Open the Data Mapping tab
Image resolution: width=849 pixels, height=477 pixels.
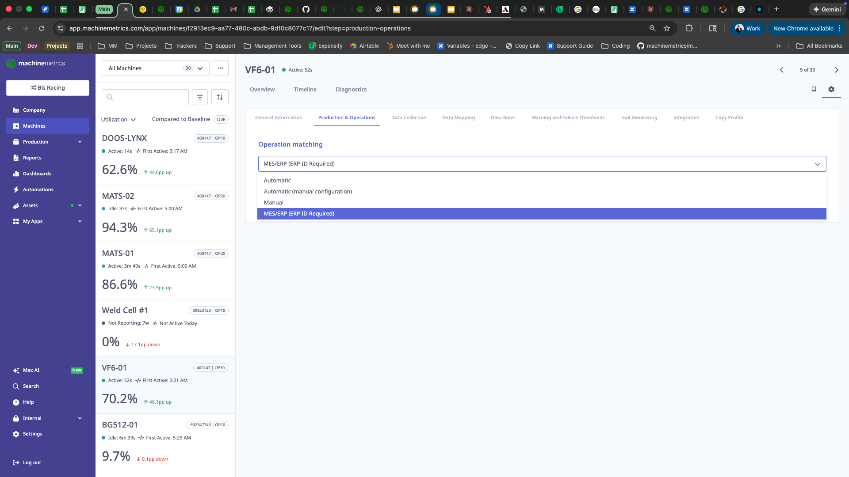coord(458,117)
